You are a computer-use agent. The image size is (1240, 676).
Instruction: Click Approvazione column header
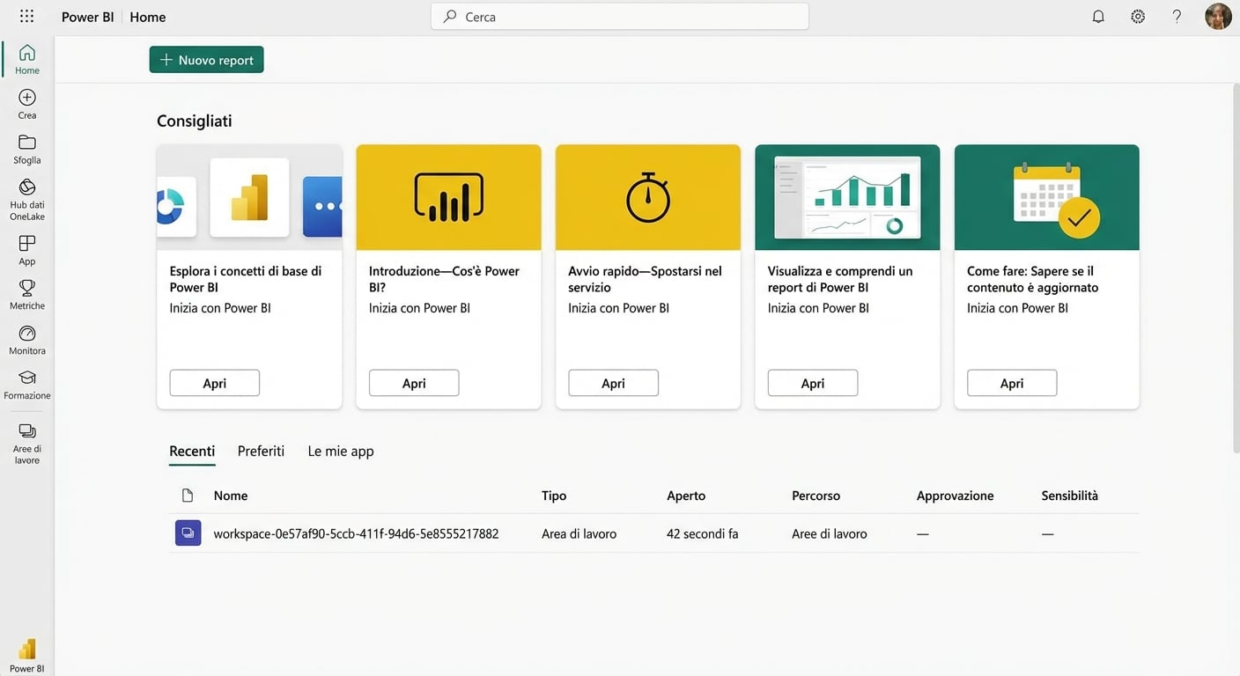(955, 496)
